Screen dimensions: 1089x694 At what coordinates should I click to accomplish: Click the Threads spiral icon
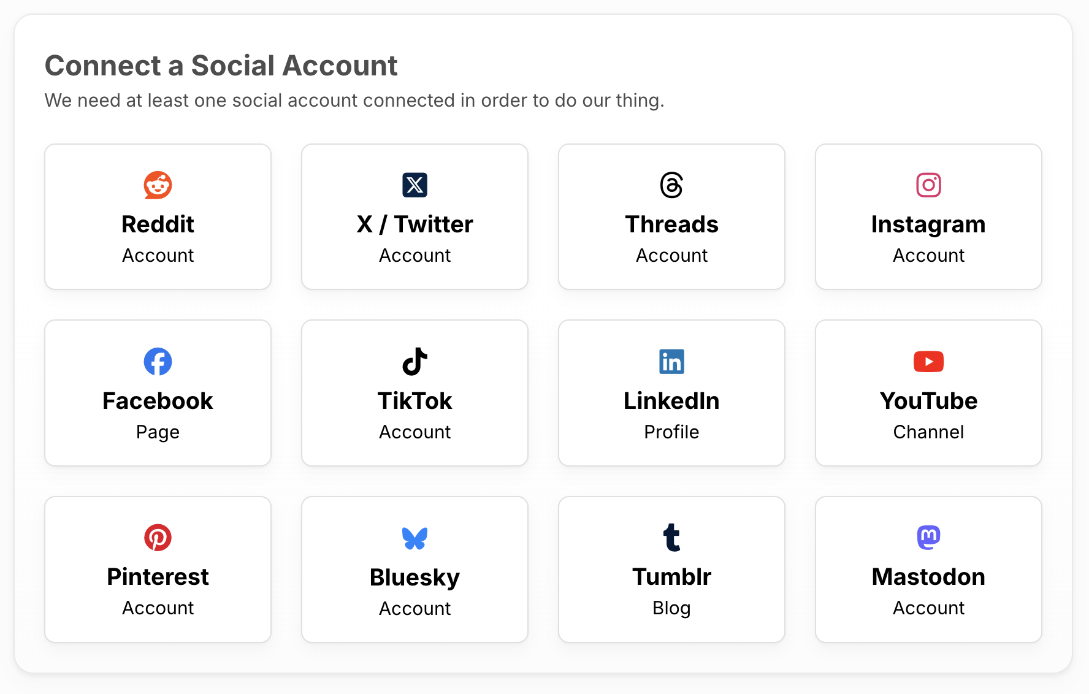pyautogui.click(x=671, y=185)
